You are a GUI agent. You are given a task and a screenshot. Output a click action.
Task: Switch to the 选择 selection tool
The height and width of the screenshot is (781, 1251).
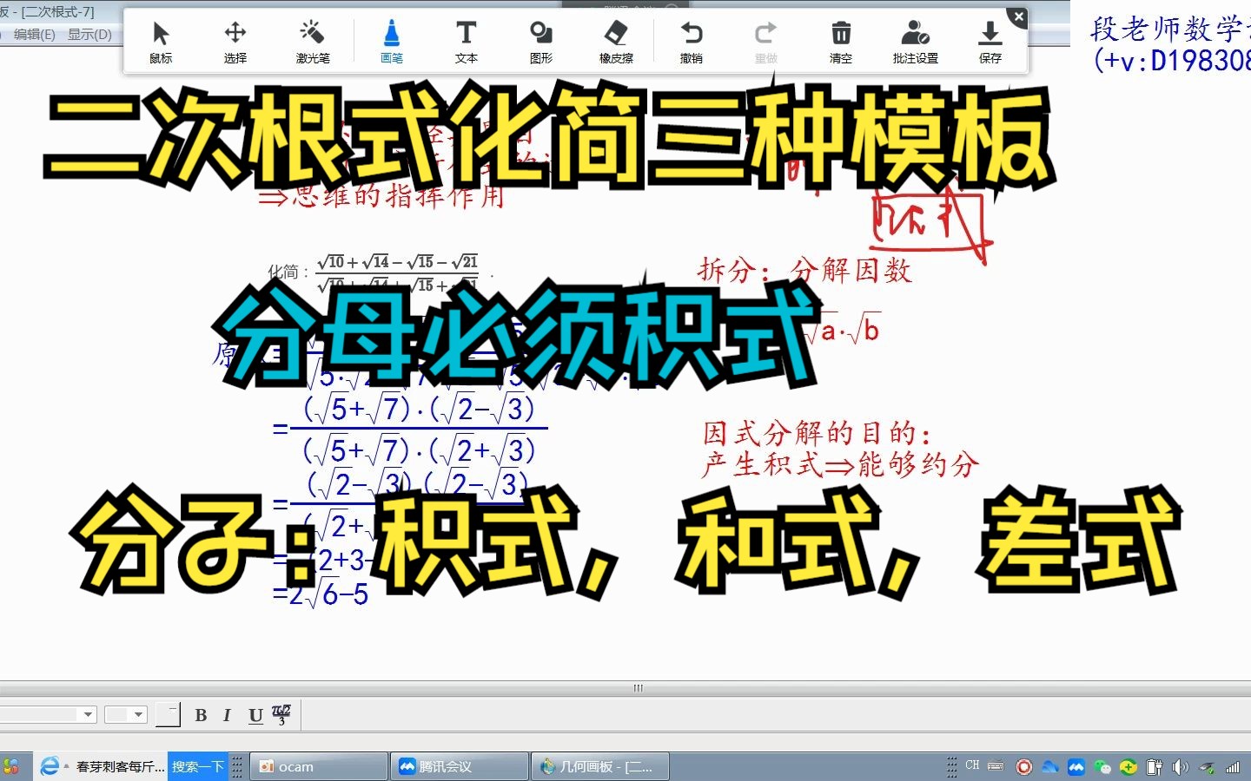click(235, 41)
